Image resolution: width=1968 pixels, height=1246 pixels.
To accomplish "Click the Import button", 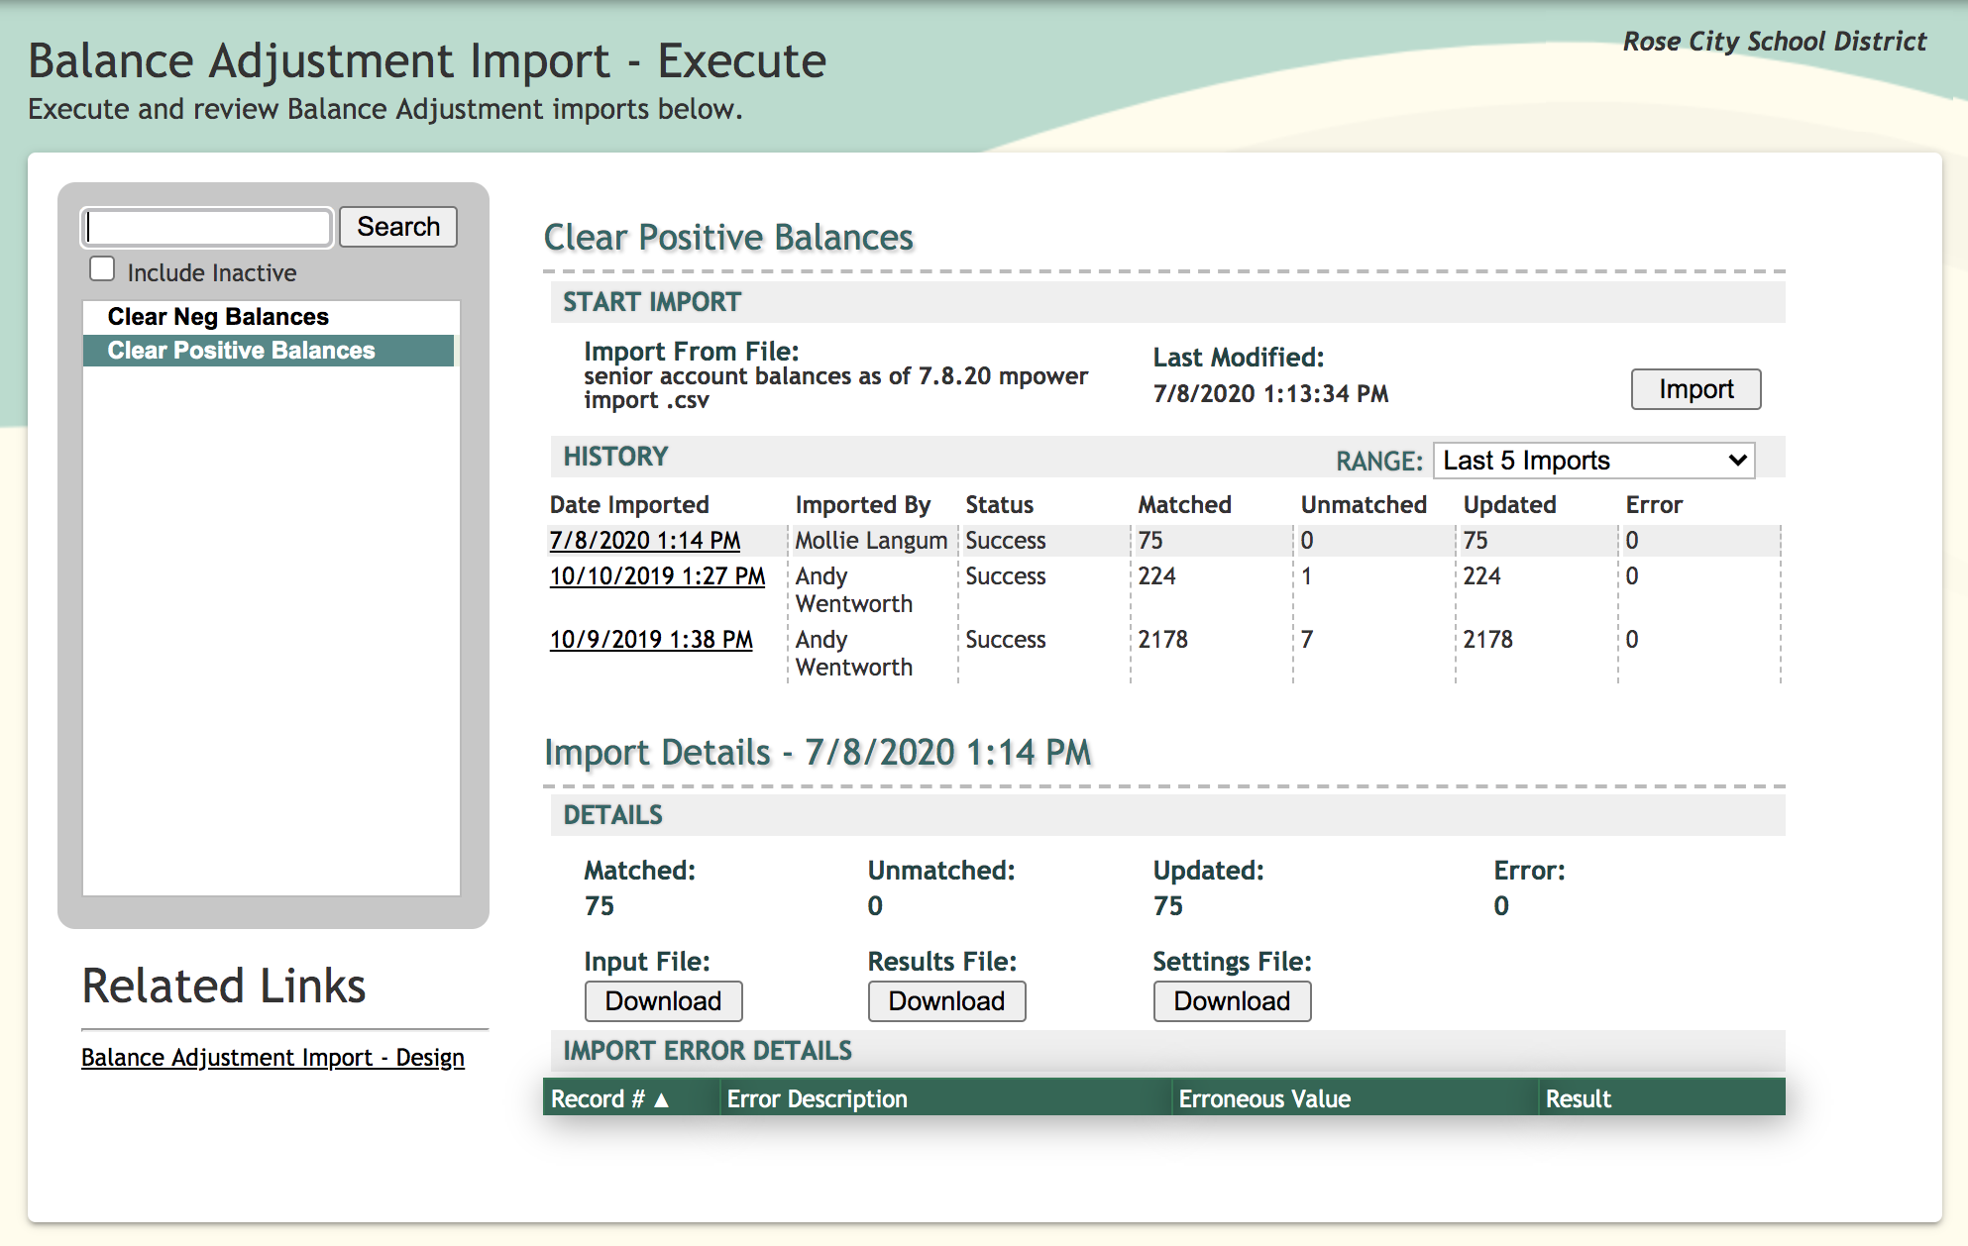I will (x=1695, y=389).
